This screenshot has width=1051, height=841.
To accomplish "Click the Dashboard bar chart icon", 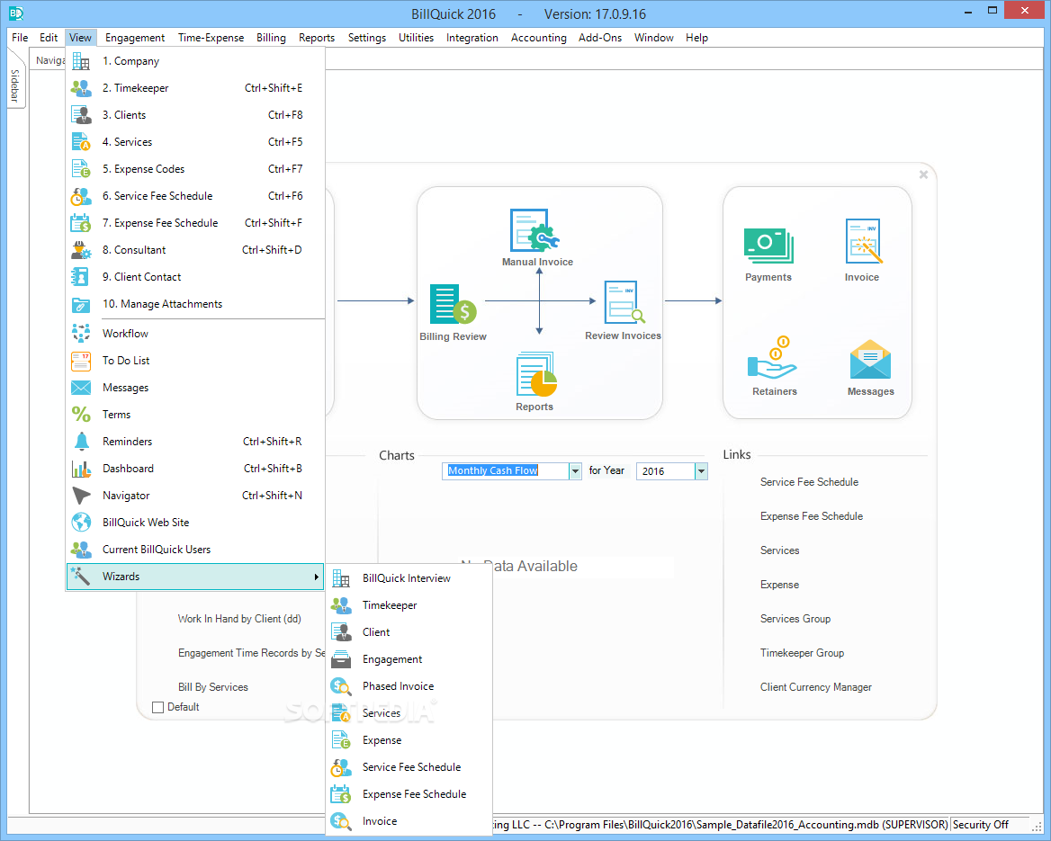I will (81, 469).
